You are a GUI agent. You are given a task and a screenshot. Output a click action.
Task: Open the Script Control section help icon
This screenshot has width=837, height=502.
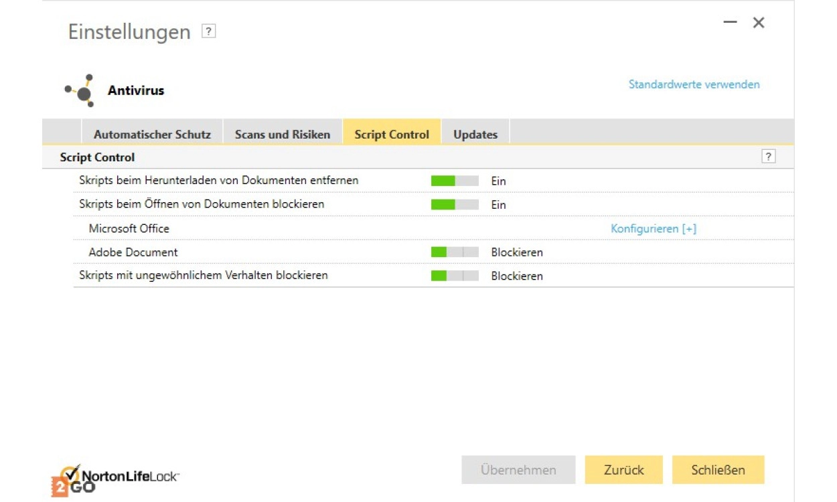(x=768, y=157)
